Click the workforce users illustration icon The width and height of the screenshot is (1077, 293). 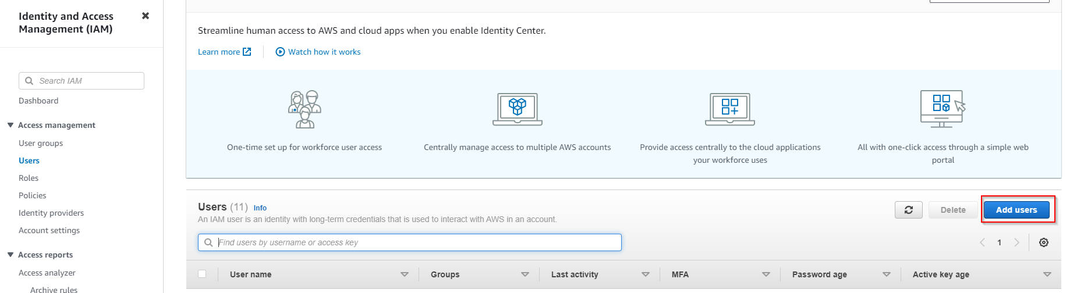pos(304,109)
